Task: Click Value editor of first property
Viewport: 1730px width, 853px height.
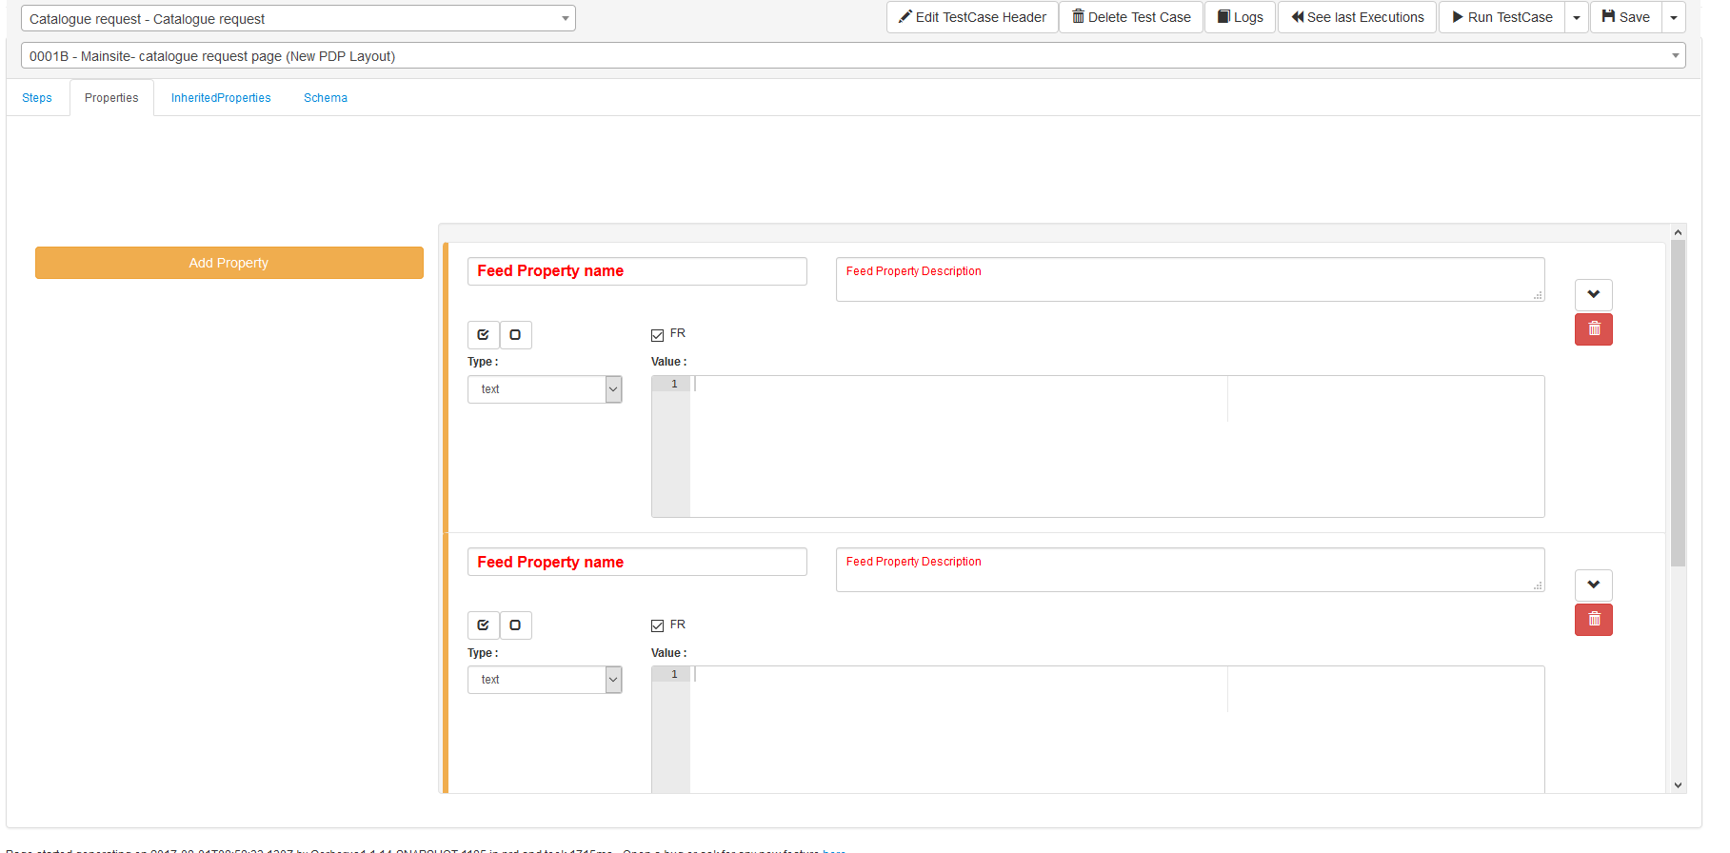Action: 1098,446
